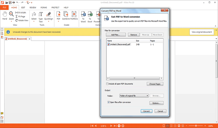
Task: Expand the QuickSign dropdown arrow
Action: 49,22
